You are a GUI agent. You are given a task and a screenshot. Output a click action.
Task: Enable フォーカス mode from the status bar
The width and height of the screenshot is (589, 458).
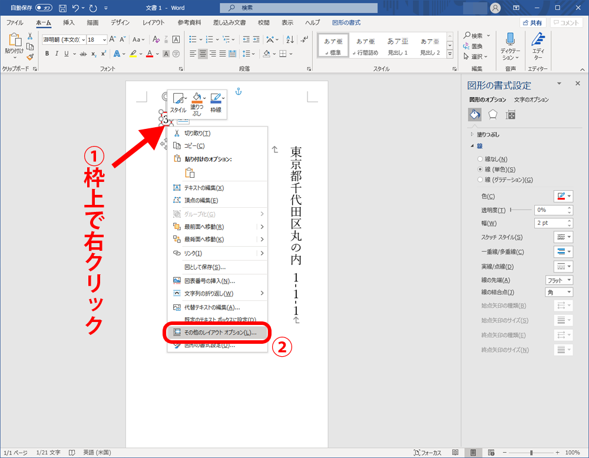pos(429,453)
